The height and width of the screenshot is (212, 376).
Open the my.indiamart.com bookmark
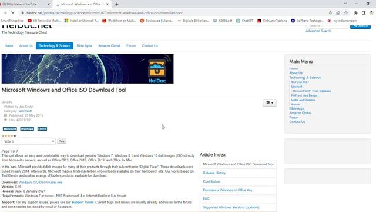pyautogui.click(x=342, y=21)
